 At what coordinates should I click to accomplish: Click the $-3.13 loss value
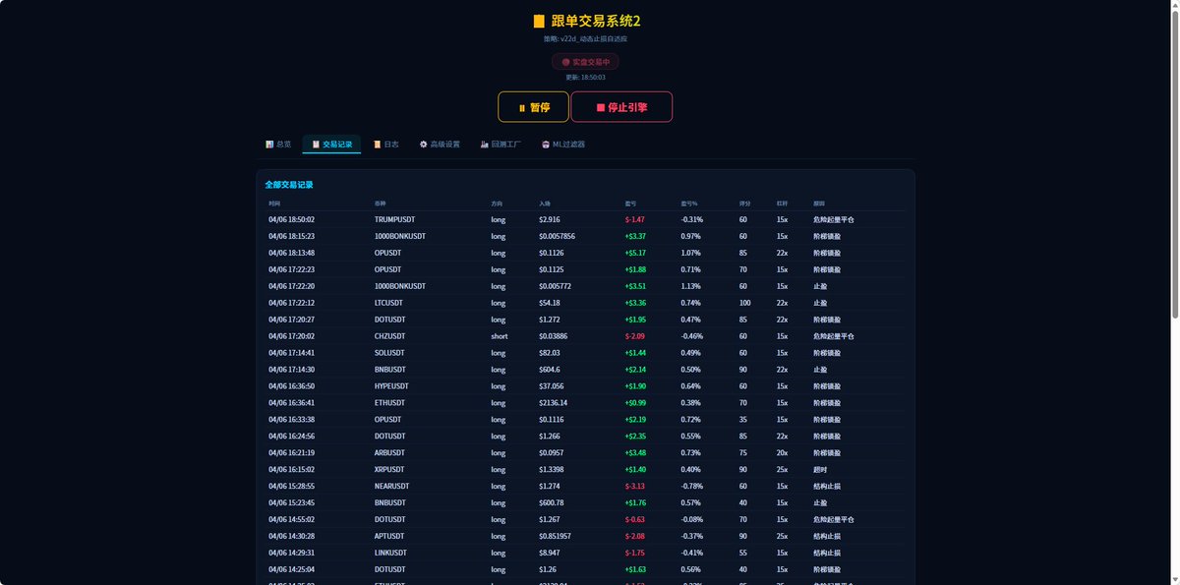coord(635,487)
